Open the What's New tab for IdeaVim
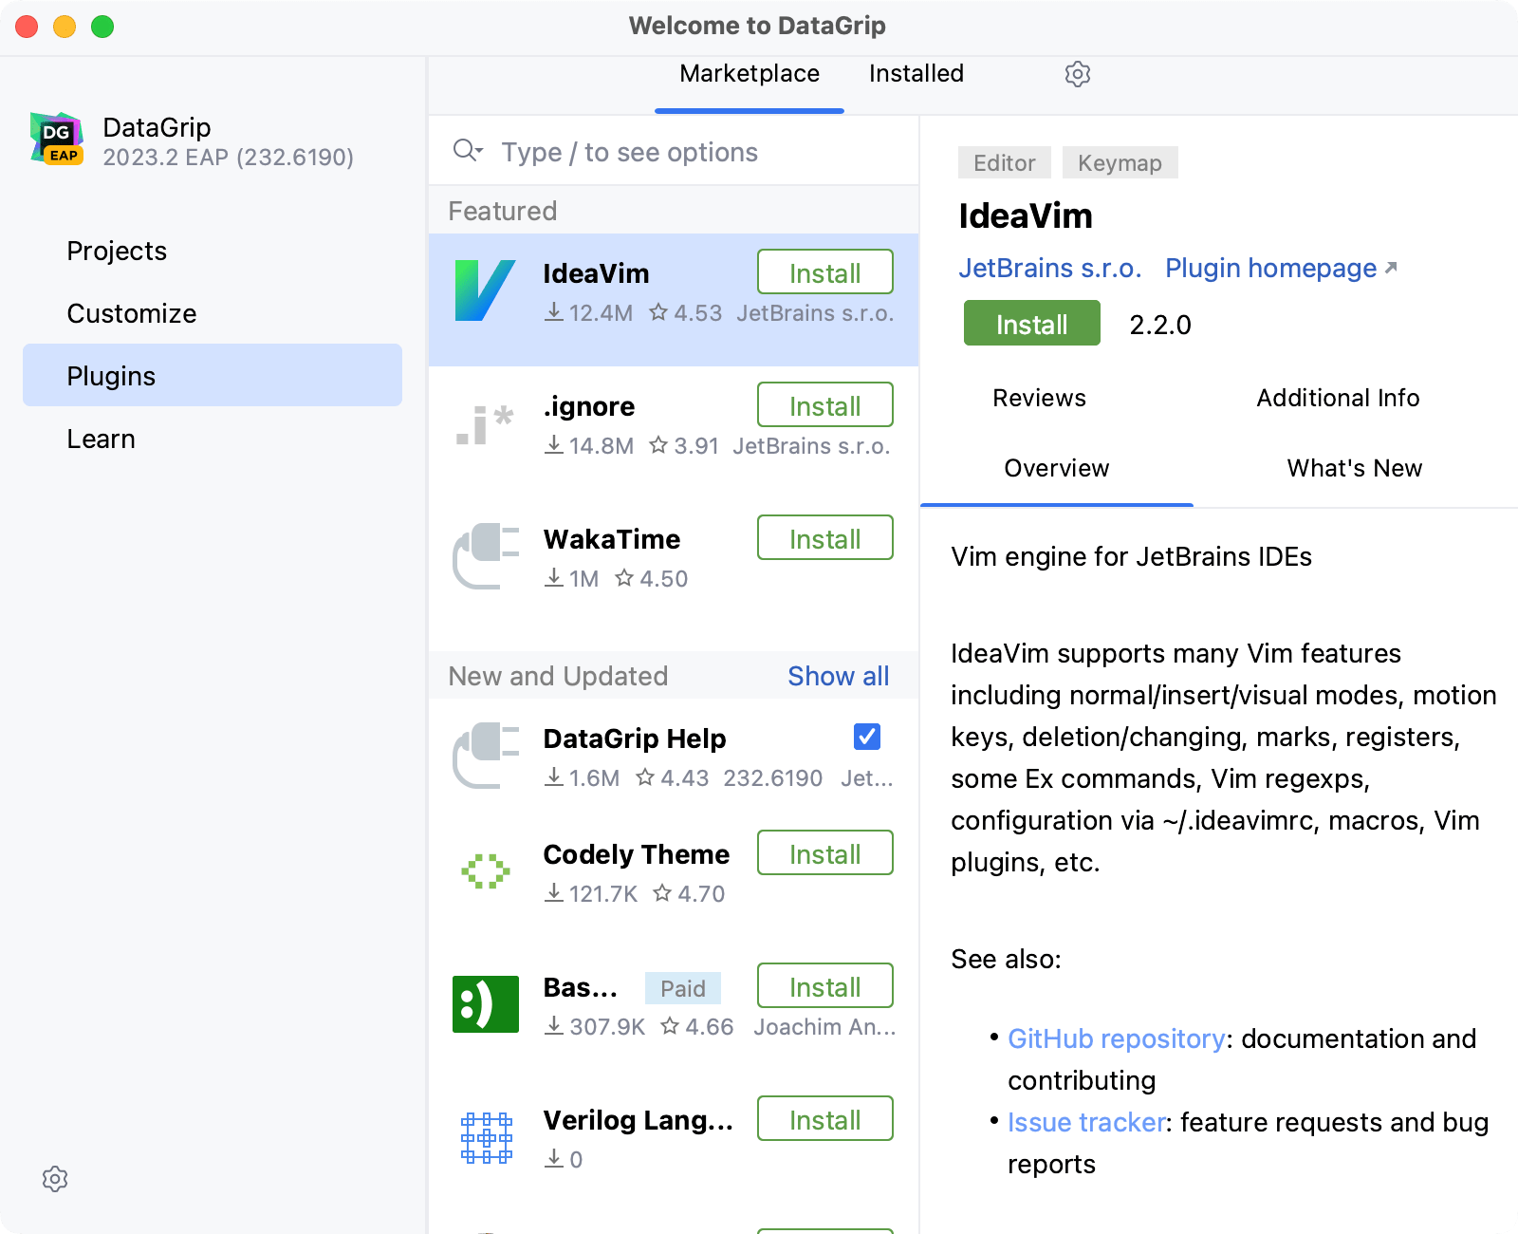This screenshot has height=1234, width=1518. click(x=1354, y=467)
